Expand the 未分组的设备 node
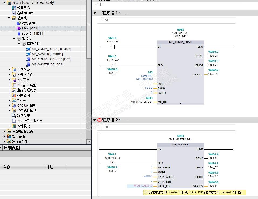The width and height of the screenshot is (258, 199). point(4,131)
